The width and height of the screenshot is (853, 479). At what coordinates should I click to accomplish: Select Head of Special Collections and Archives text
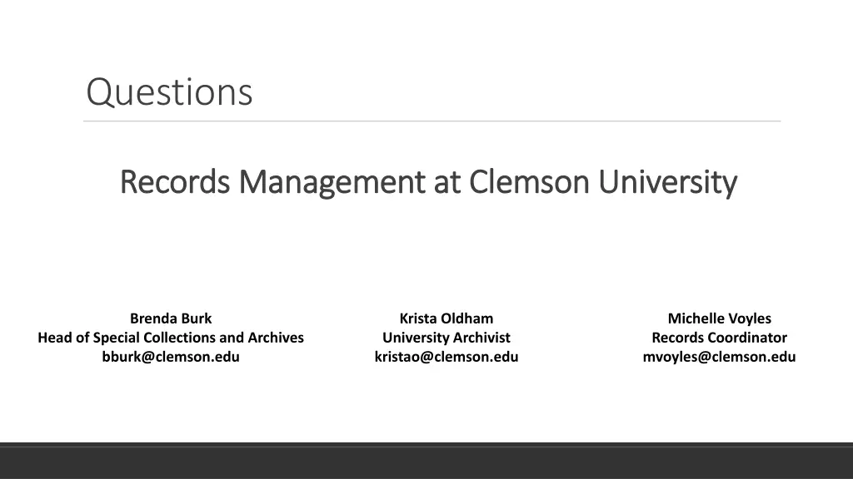tap(171, 338)
